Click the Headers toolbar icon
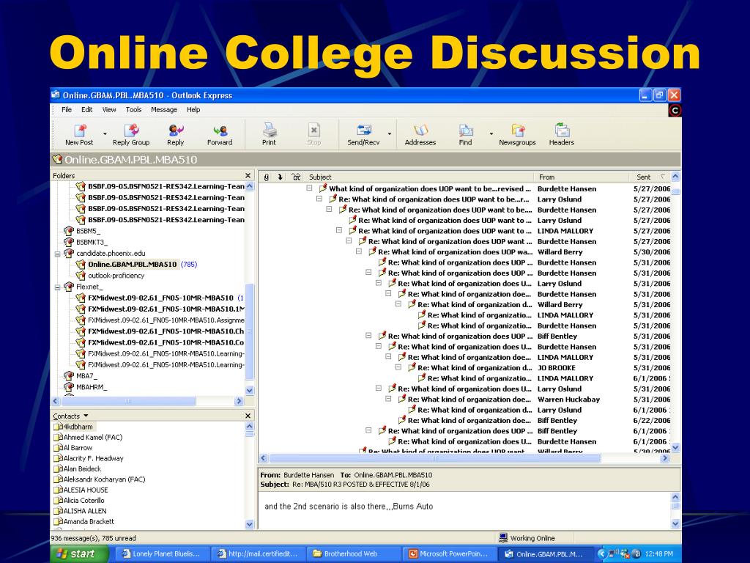 [562, 135]
